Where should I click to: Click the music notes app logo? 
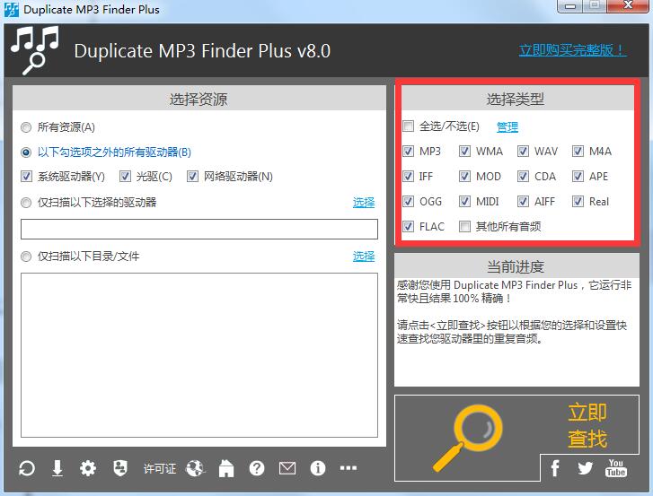pyautogui.click(x=34, y=50)
